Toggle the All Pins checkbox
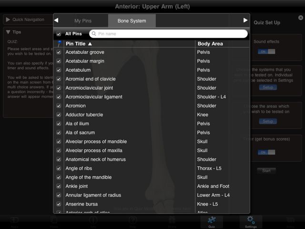The width and height of the screenshot is (305, 229). pyautogui.click(x=59, y=34)
